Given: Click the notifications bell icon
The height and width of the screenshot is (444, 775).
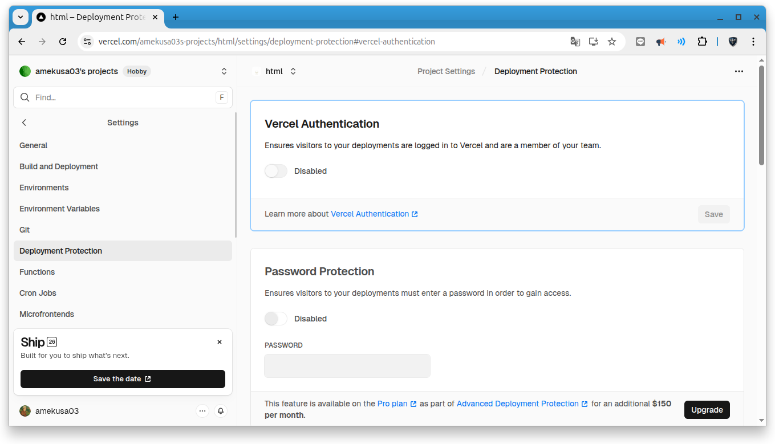Looking at the screenshot, I should click(x=221, y=411).
